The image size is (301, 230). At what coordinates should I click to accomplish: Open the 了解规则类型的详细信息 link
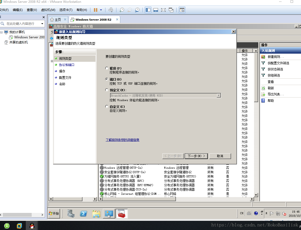click(x=123, y=140)
